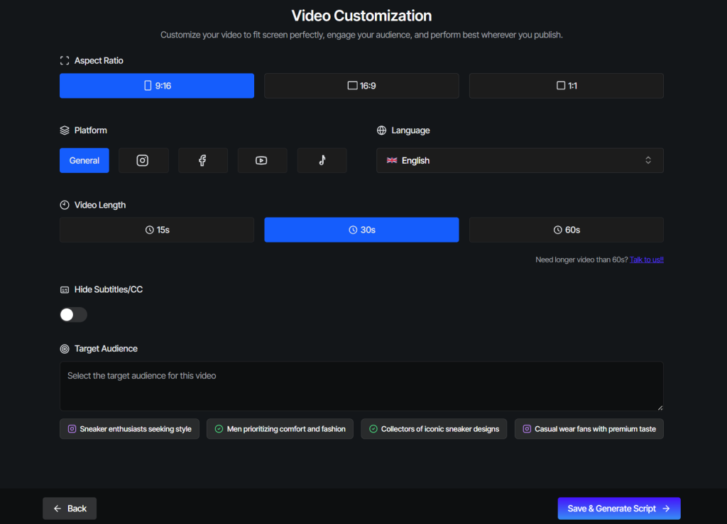
Task: Open the 'Talk to us!!' link
Action: click(x=646, y=260)
